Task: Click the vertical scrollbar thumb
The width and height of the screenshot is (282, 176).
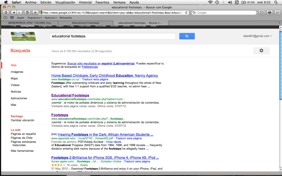Action: pos(280,65)
